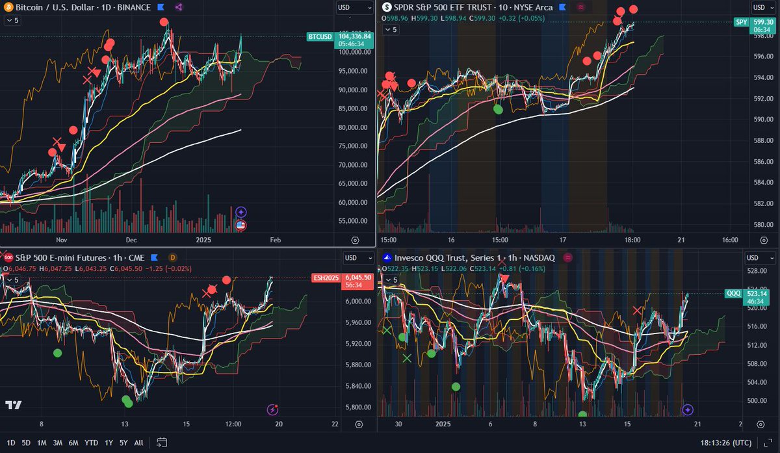Select the YTD timeframe tab

click(x=91, y=443)
